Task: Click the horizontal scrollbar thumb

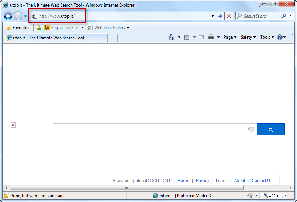Action: click(x=127, y=188)
